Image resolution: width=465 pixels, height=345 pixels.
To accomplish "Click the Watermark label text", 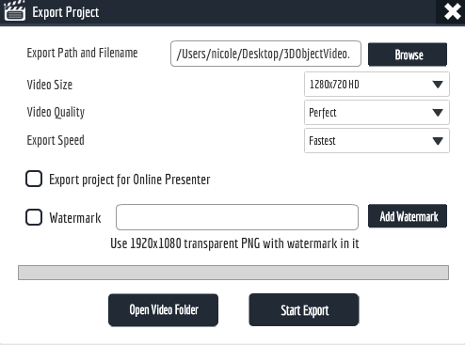I will click(75, 218).
